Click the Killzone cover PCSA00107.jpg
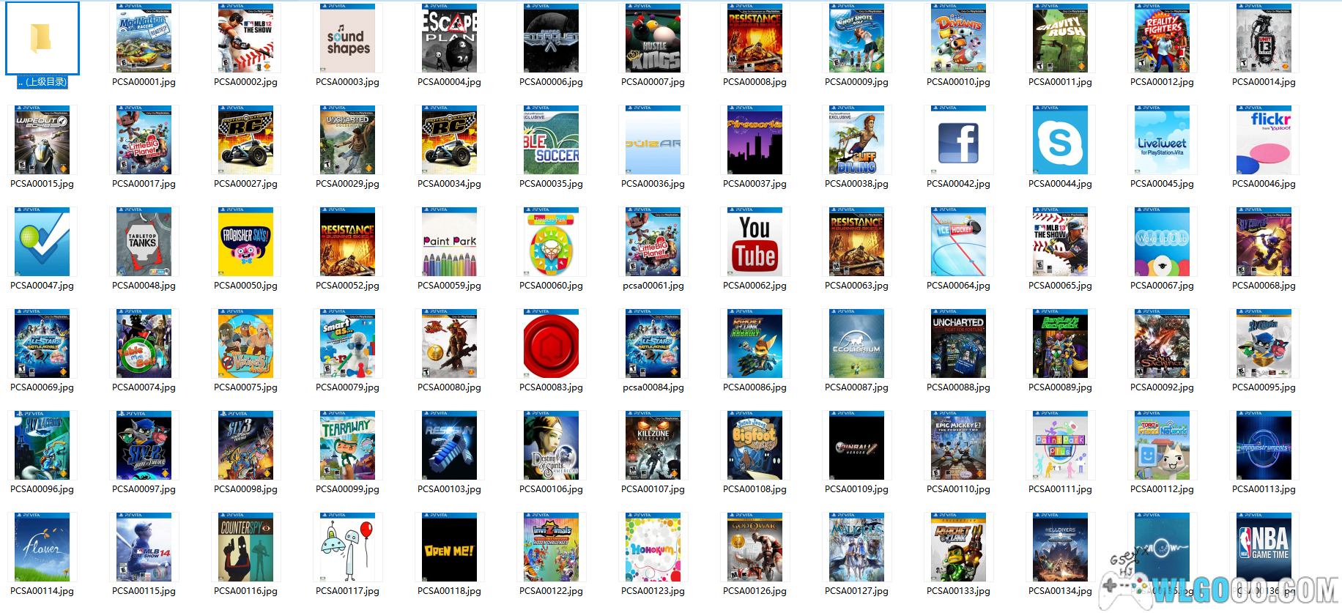Screen dimensions: 1342x613 [x=653, y=446]
